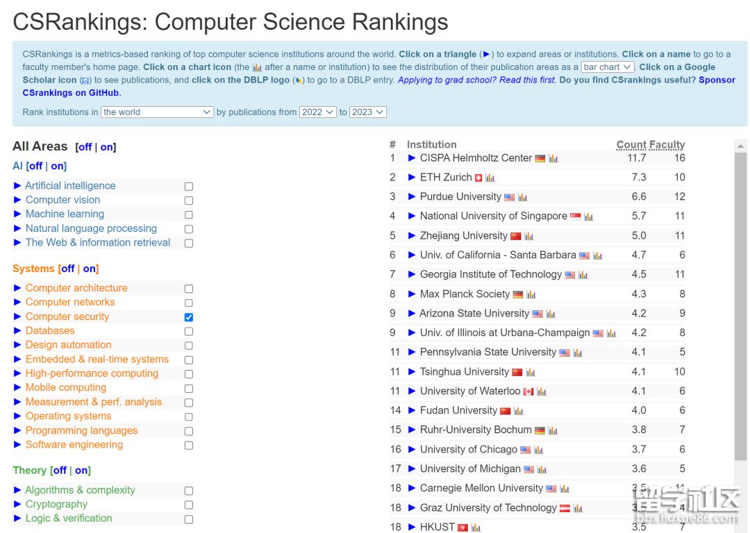Turn on all Systems areas

coord(90,269)
